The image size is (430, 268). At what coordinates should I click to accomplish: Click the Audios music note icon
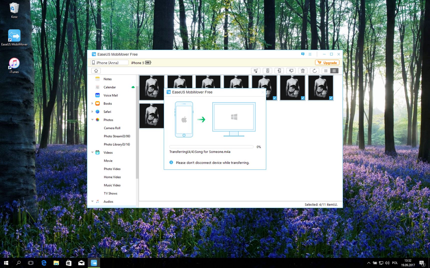(97, 201)
